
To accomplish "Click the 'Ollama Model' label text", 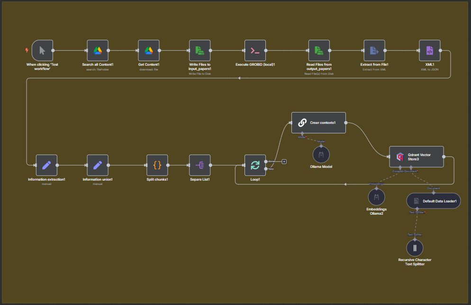I will point(321,167).
